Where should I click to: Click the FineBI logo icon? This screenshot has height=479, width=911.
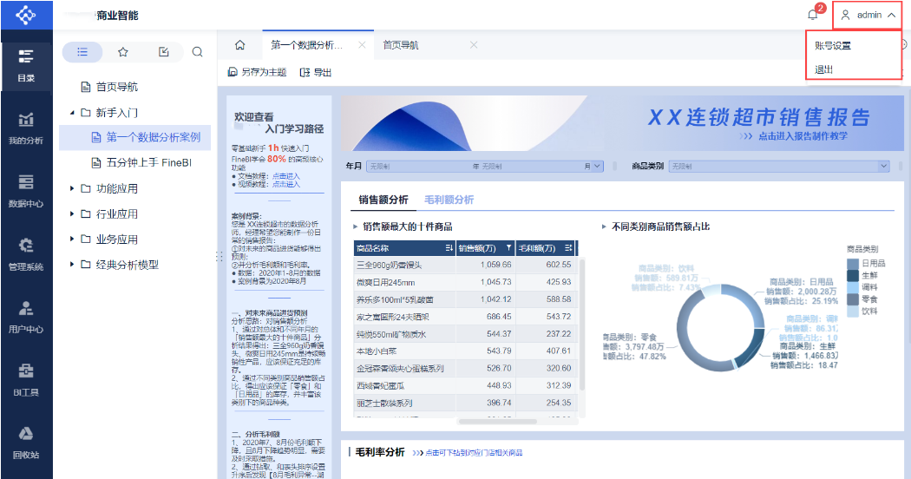[x=26, y=15]
